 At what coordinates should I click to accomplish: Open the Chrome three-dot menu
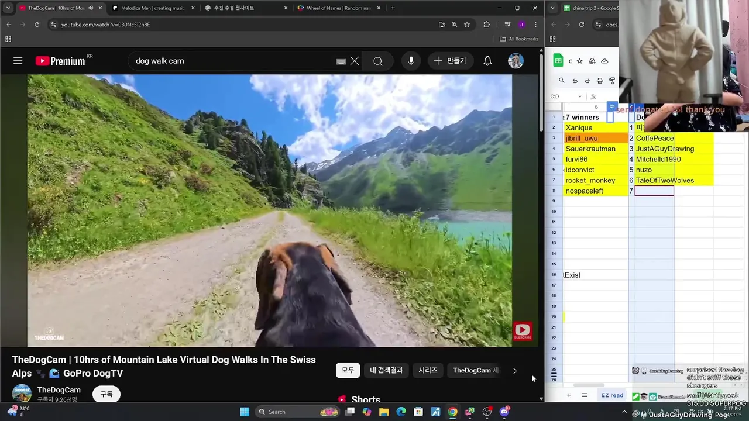click(535, 25)
